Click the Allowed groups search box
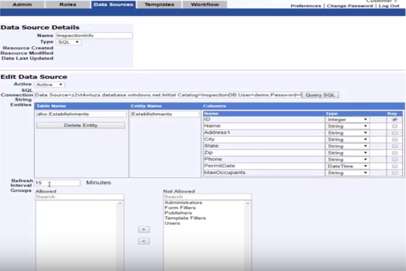This screenshot has height=271, width=406. 80,197
